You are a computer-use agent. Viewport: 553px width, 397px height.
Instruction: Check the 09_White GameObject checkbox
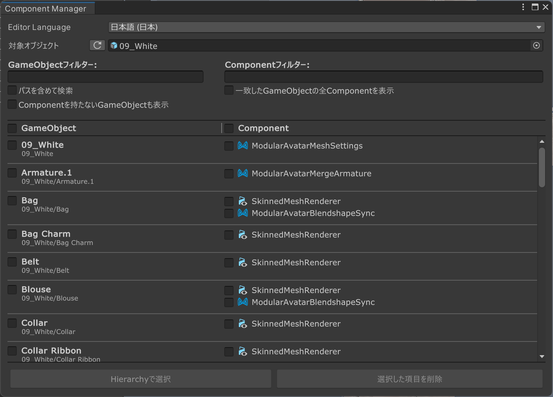[x=12, y=145]
